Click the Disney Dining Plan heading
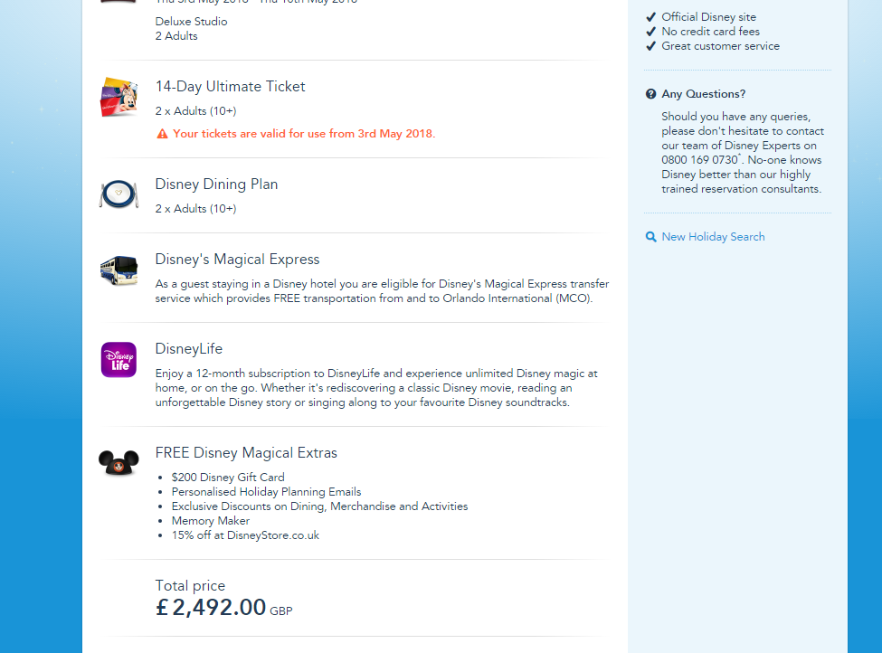Viewport: 882px width, 653px height. tap(216, 185)
